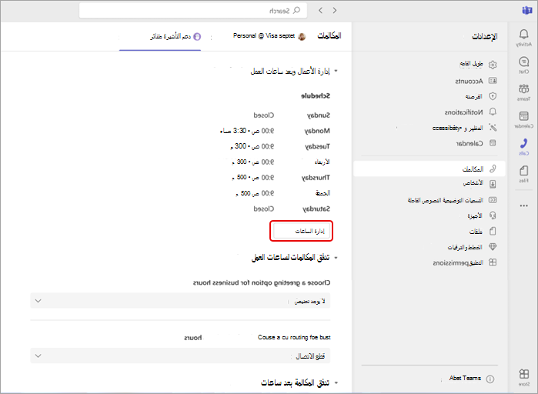Click the Tuesday schedule row label
538x394 pixels.
click(317, 147)
